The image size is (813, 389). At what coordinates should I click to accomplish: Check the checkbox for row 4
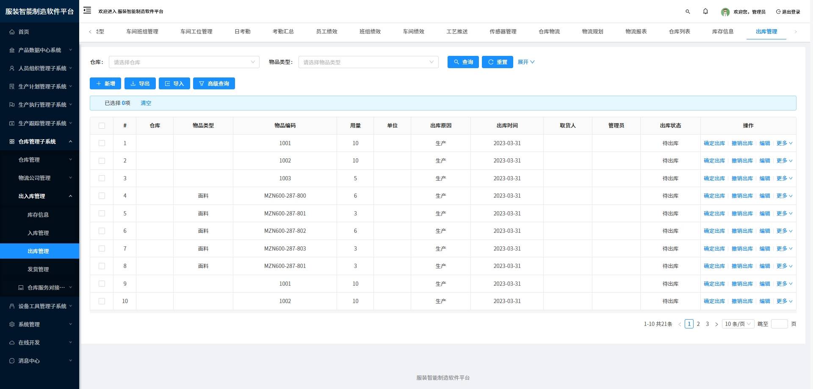pyautogui.click(x=102, y=196)
